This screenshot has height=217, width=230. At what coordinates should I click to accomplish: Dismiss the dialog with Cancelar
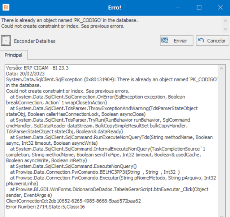point(212,41)
